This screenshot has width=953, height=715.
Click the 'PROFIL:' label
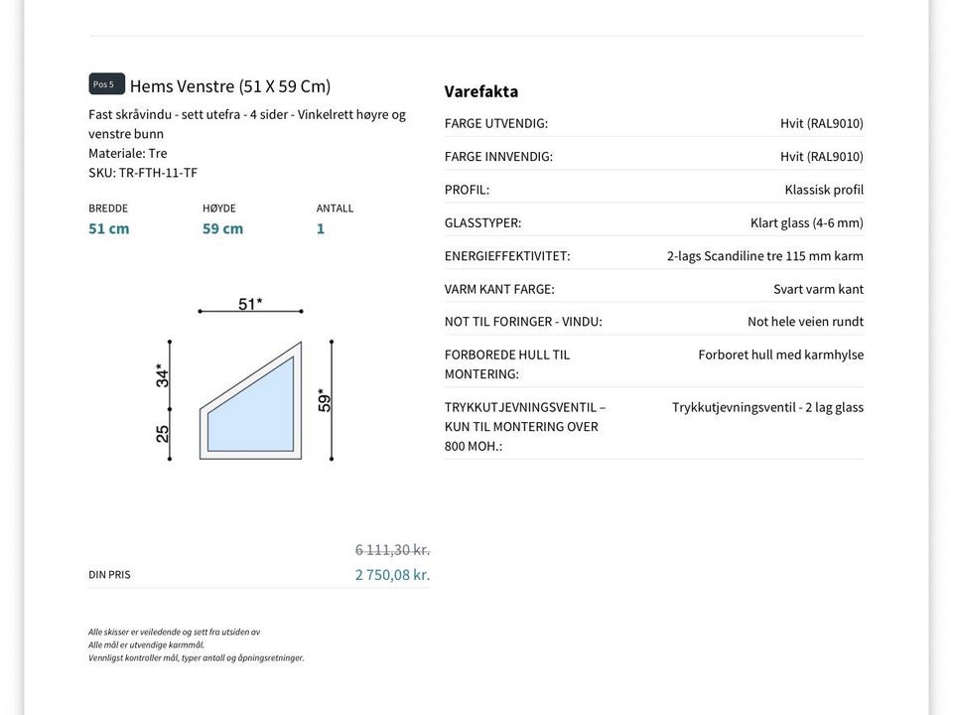coord(467,190)
